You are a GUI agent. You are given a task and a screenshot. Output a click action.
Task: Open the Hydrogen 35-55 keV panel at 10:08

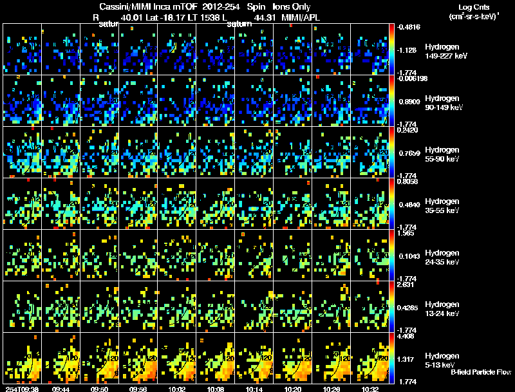pyautogui.click(x=216, y=203)
